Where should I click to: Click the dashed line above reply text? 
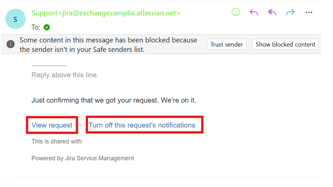pyautogui.click(x=49, y=66)
